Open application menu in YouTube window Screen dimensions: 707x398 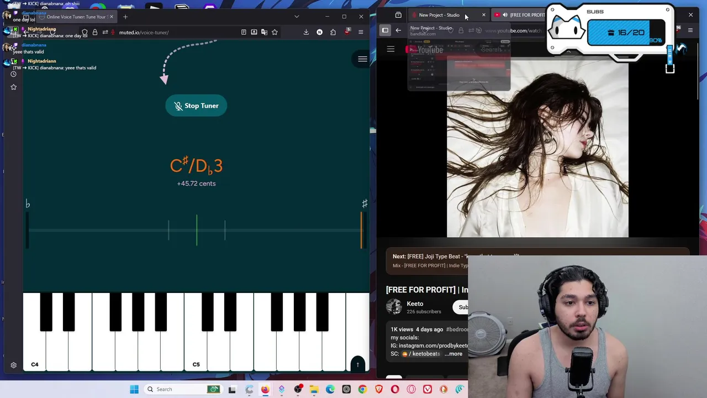coord(690,30)
